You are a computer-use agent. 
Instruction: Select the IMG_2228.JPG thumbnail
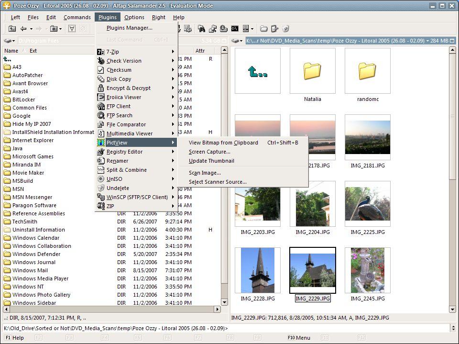coord(258,271)
